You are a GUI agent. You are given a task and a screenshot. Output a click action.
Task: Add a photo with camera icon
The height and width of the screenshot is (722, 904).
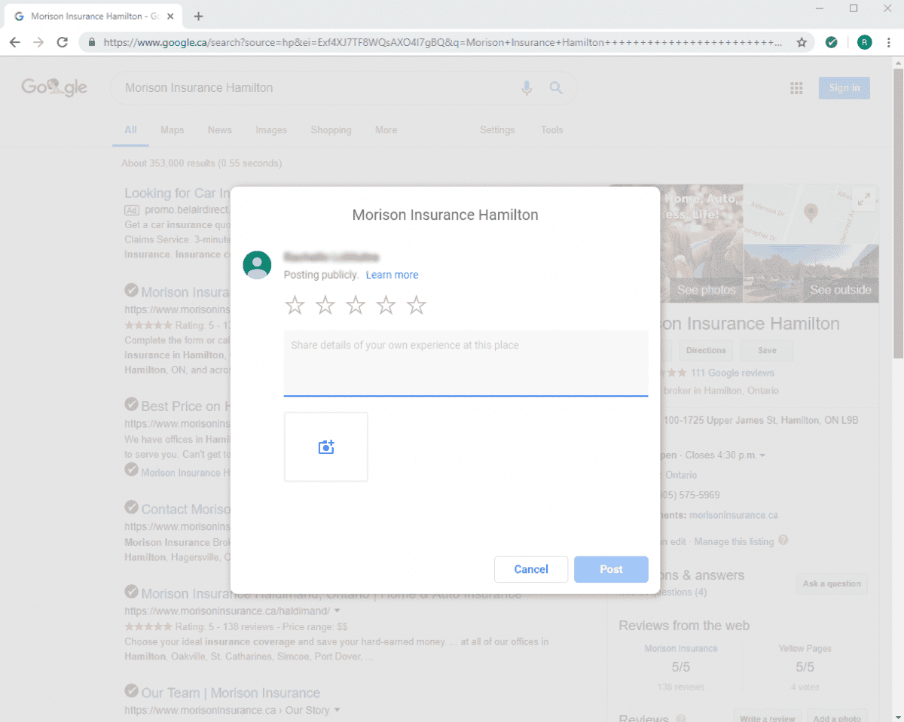(x=326, y=447)
